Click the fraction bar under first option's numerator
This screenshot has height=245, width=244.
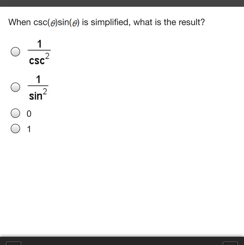pos(39,50)
